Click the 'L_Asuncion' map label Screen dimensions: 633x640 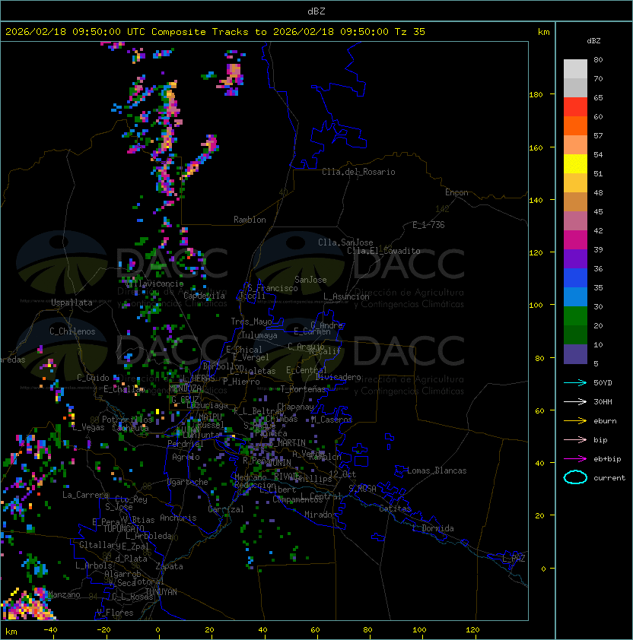[x=346, y=296]
